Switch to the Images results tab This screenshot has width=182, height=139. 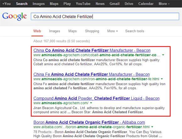(55, 31)
